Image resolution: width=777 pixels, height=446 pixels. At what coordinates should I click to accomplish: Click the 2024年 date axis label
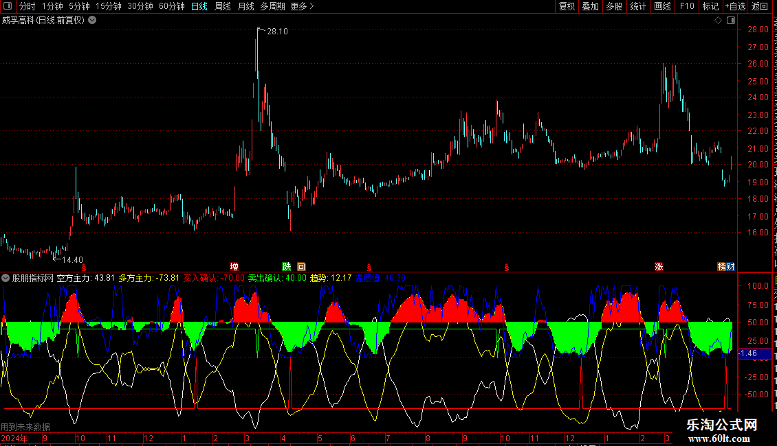(x=14, y=438)
